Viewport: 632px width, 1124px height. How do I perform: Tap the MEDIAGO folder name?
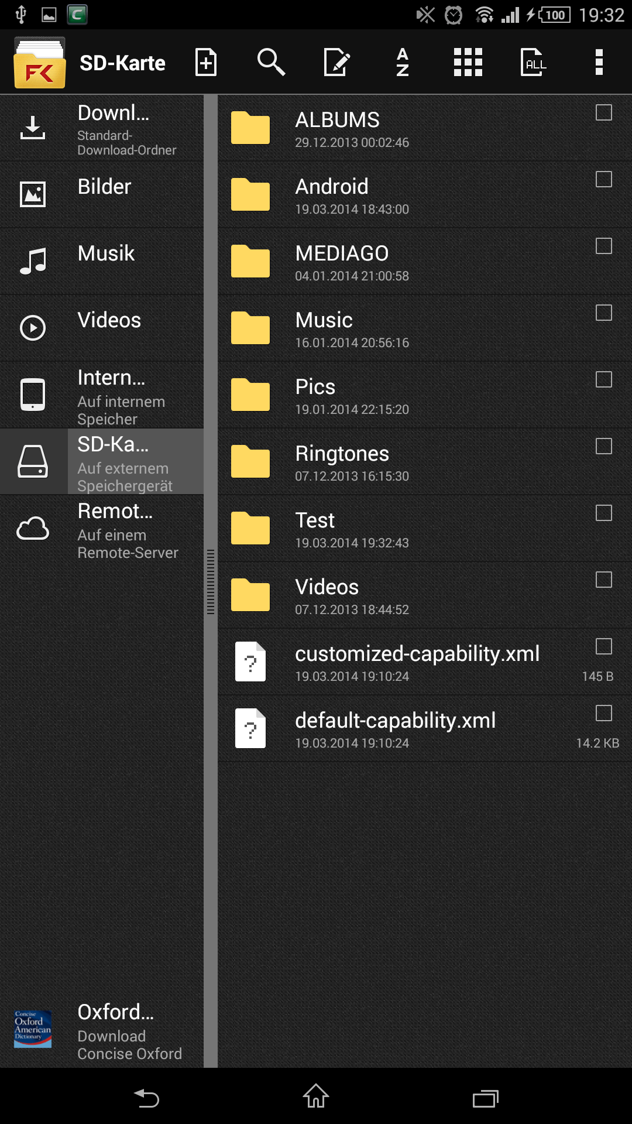point(342,253)
